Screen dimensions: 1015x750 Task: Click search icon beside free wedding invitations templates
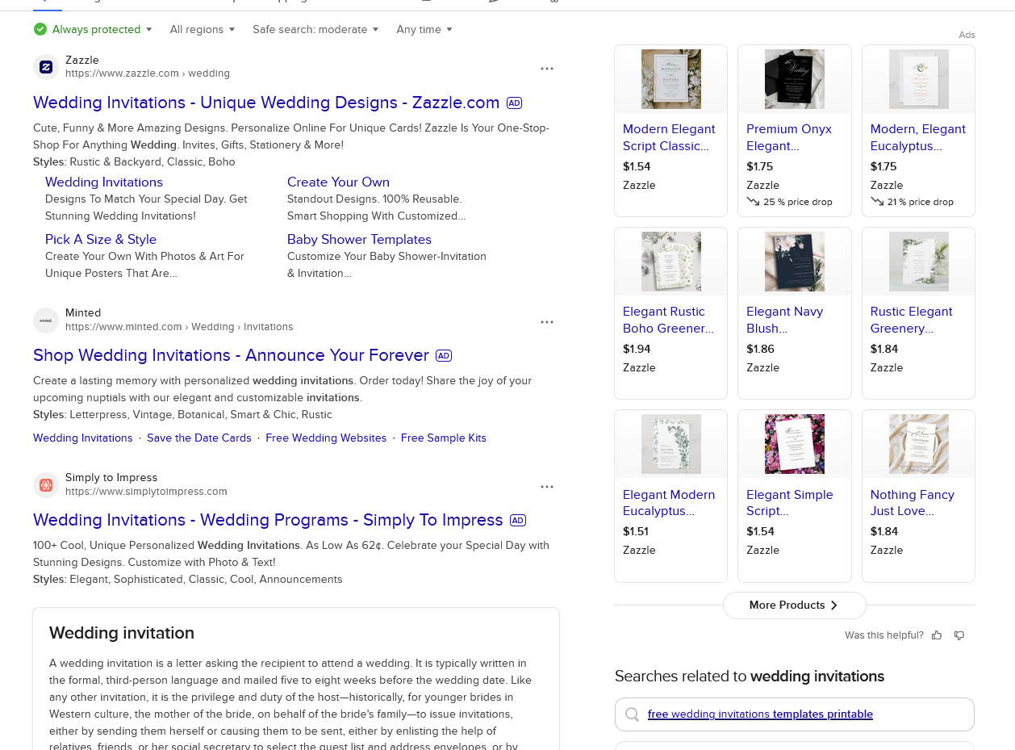pyautogui.click(x=633, y=714)
